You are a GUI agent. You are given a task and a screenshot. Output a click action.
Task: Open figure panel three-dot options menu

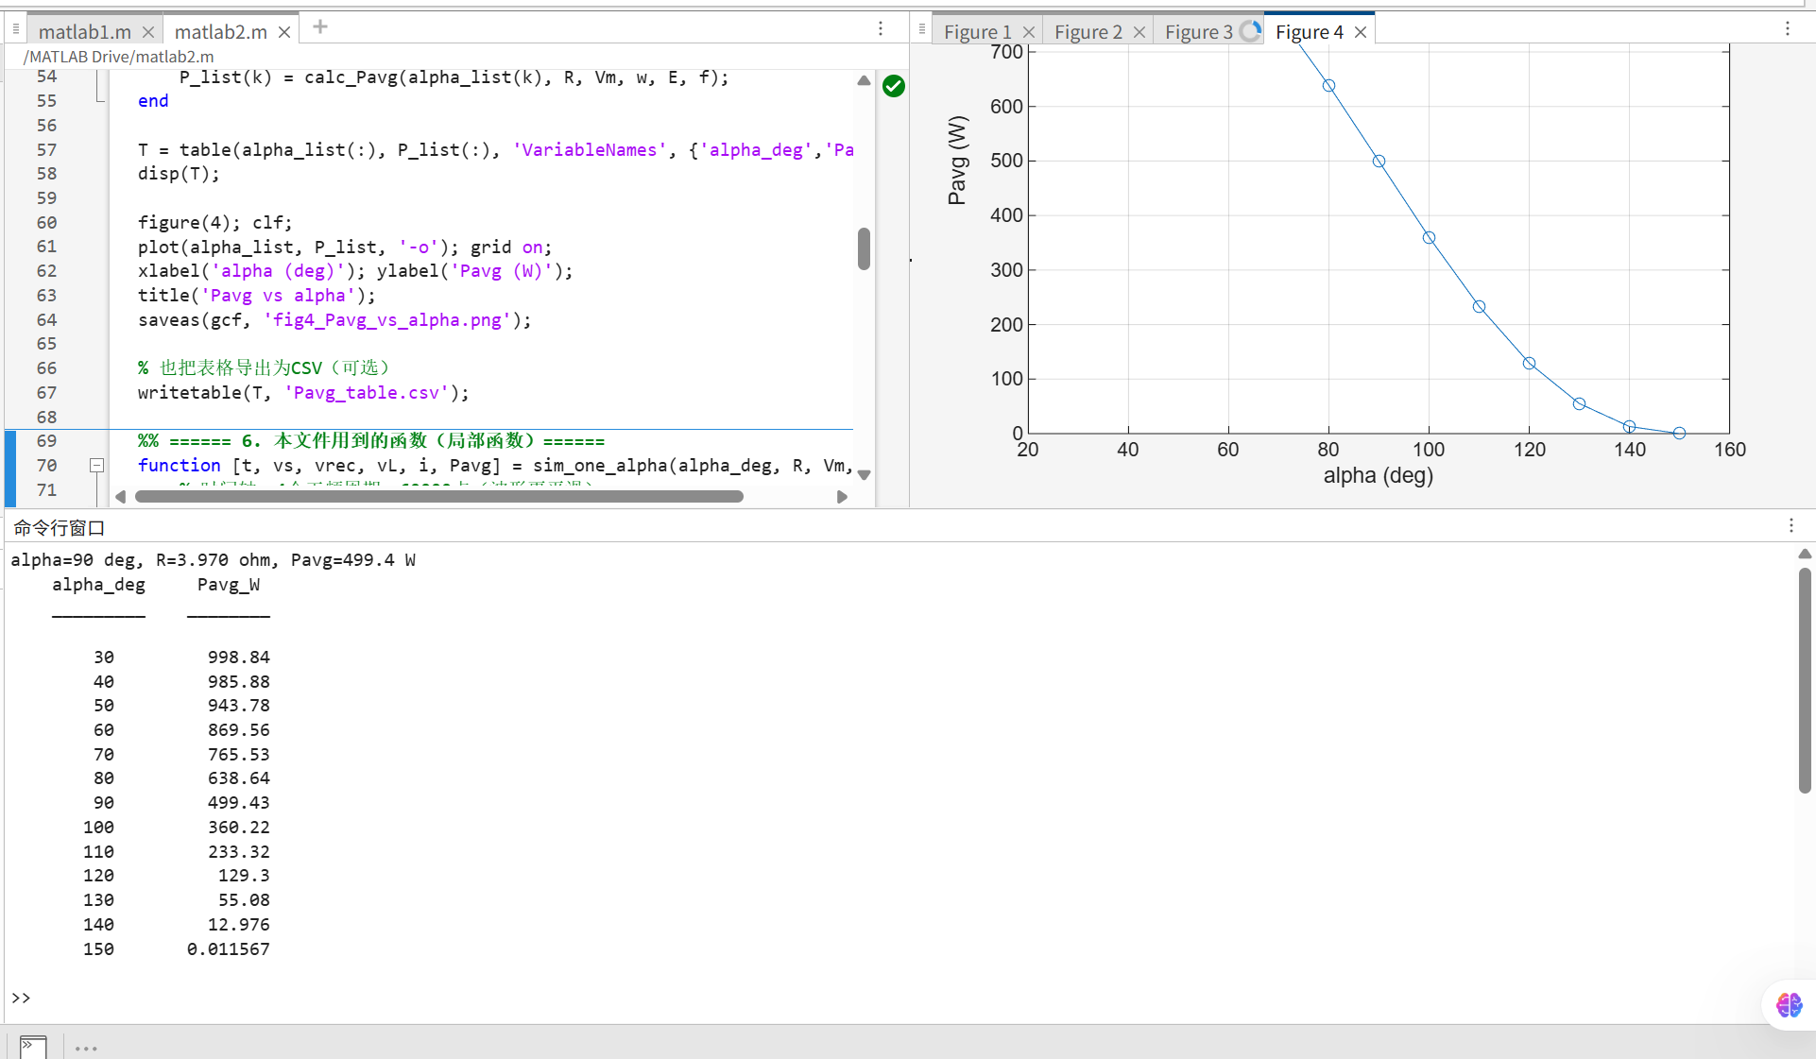point(1787,29)
